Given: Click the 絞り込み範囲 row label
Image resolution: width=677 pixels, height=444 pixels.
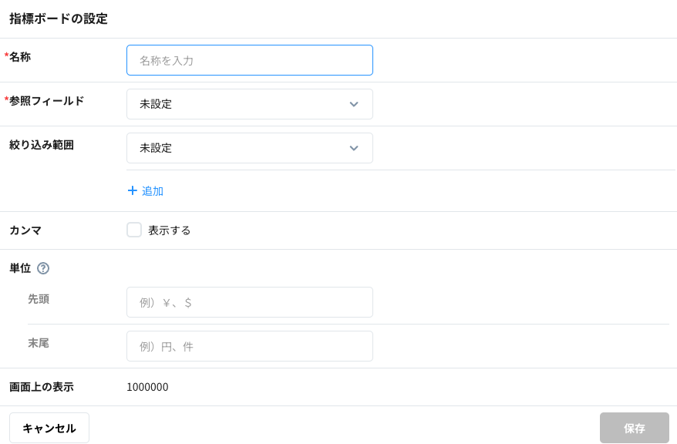Looking at the screenshot, I should coord(42,145).
